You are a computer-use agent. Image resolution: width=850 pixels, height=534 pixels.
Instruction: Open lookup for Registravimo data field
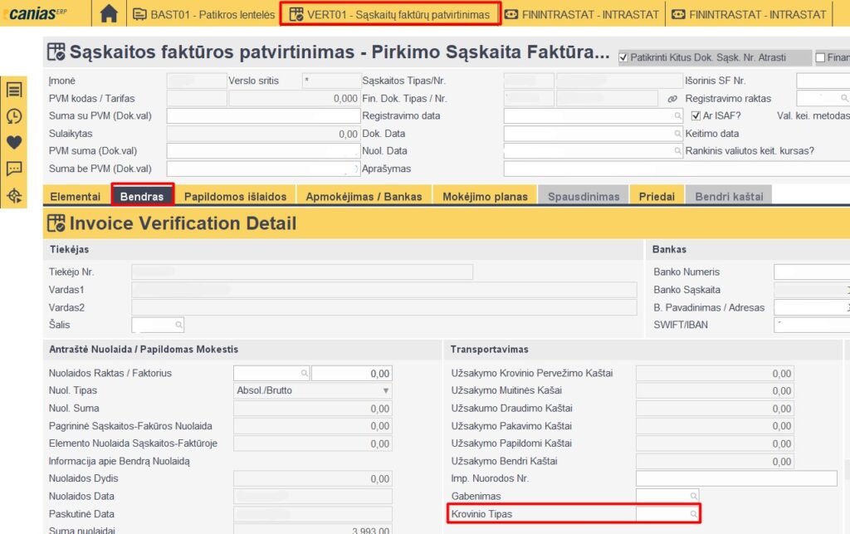(678, 116)
